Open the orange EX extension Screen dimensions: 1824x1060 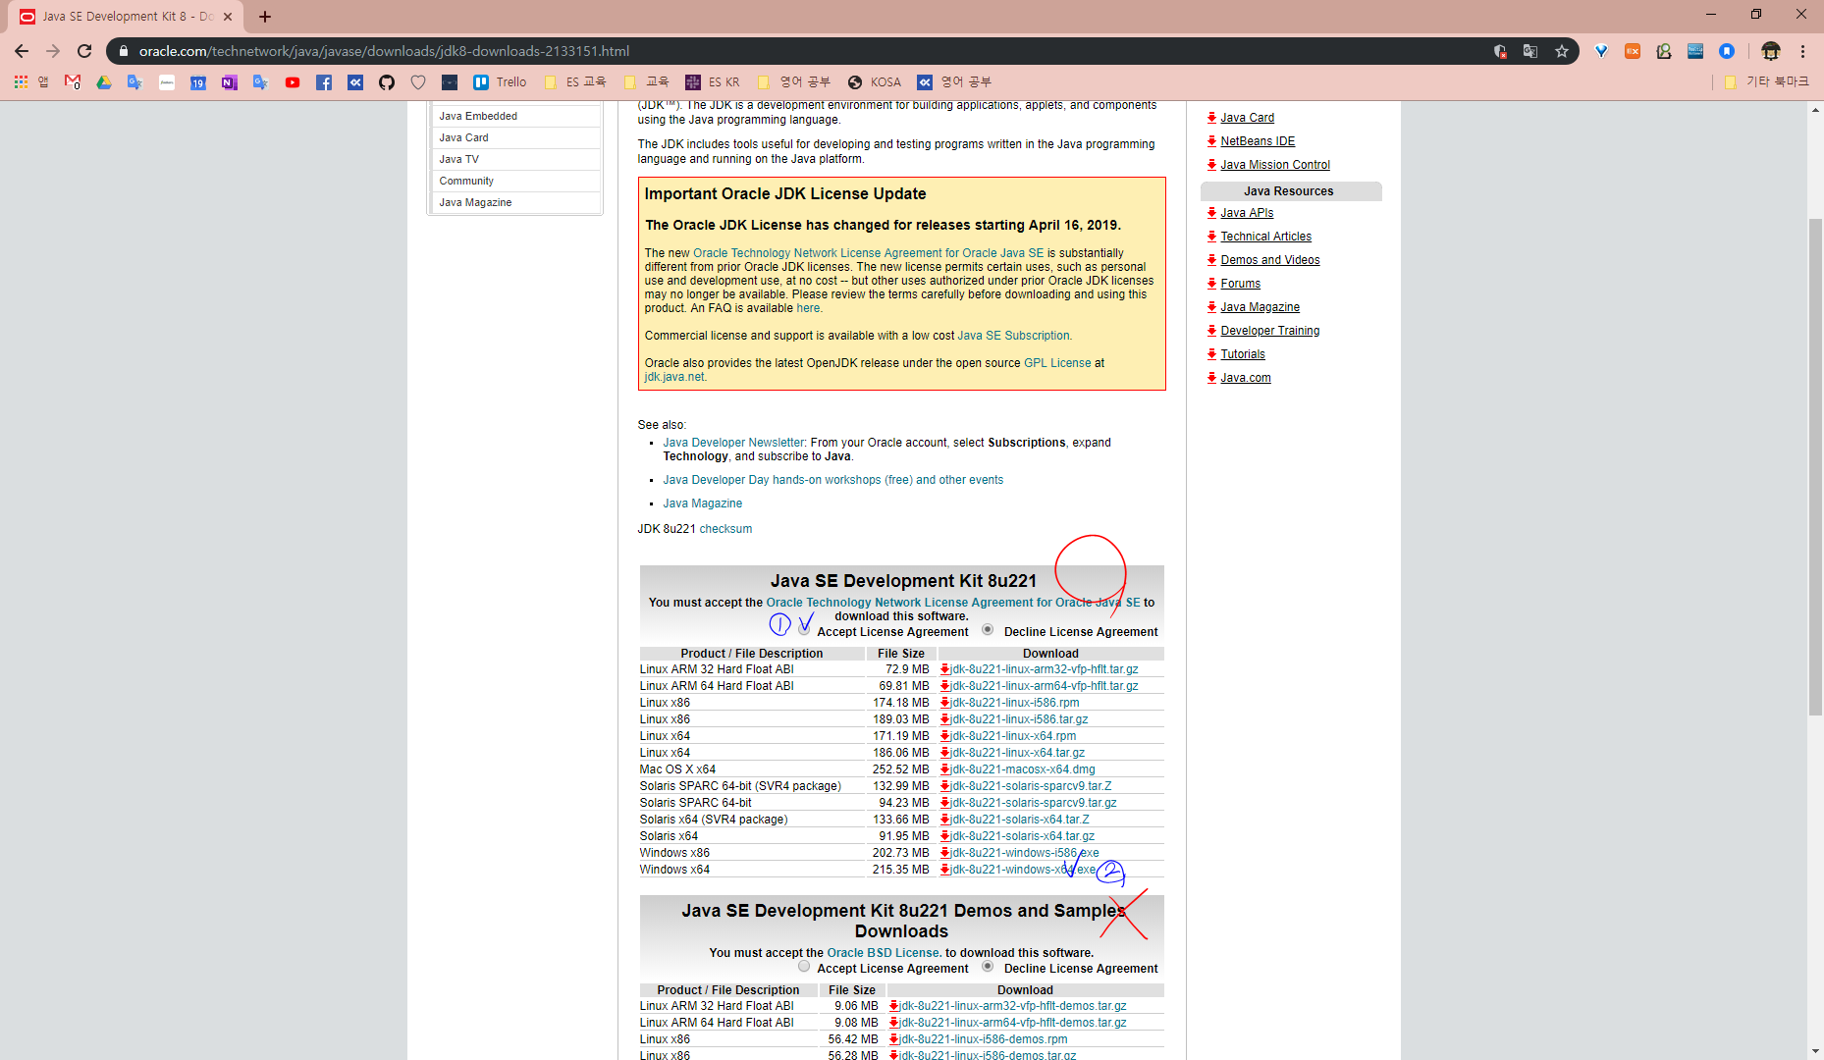coord(1633,51)
